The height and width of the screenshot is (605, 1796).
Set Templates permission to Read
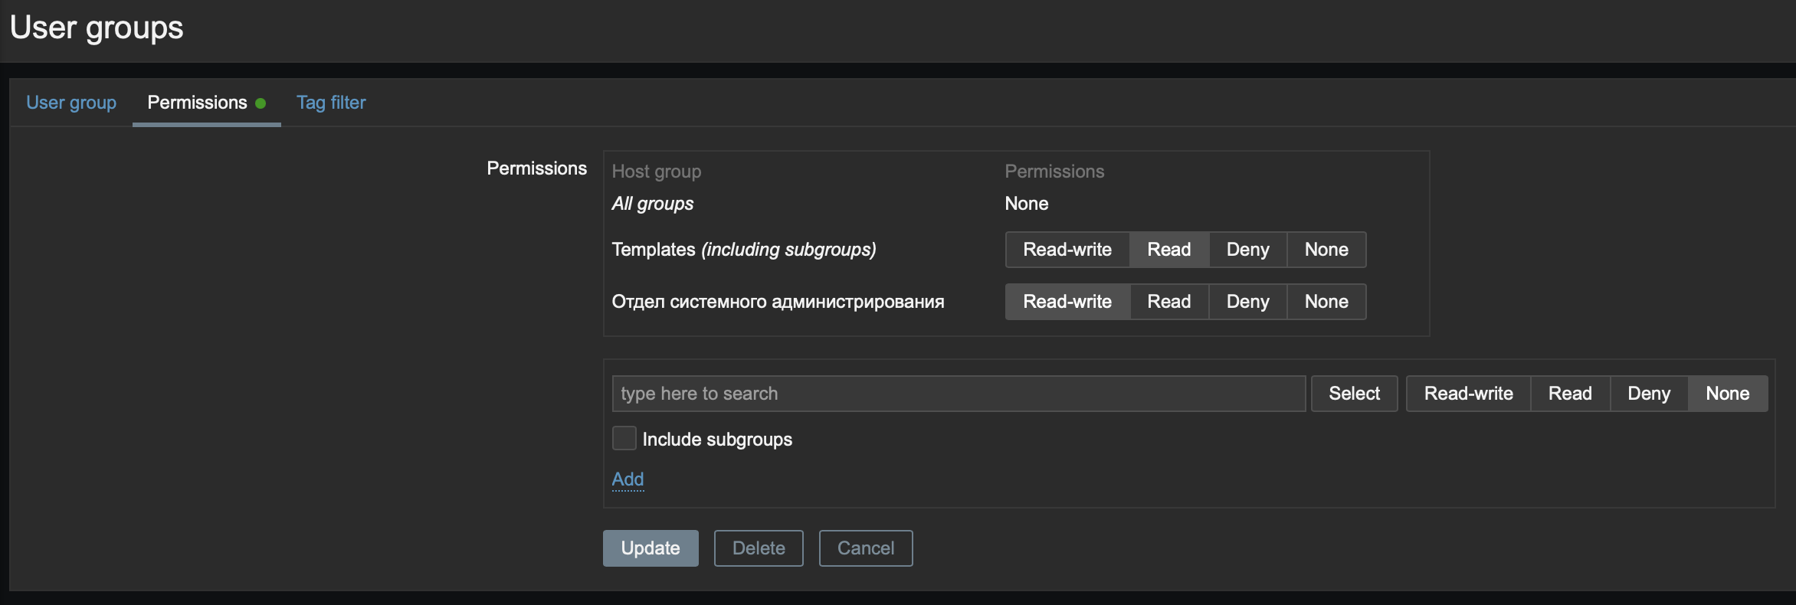[1168, 250]
